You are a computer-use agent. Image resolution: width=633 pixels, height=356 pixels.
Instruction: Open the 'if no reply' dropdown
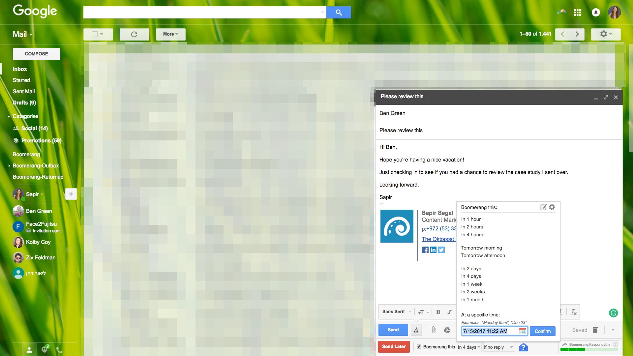(498, 347)
